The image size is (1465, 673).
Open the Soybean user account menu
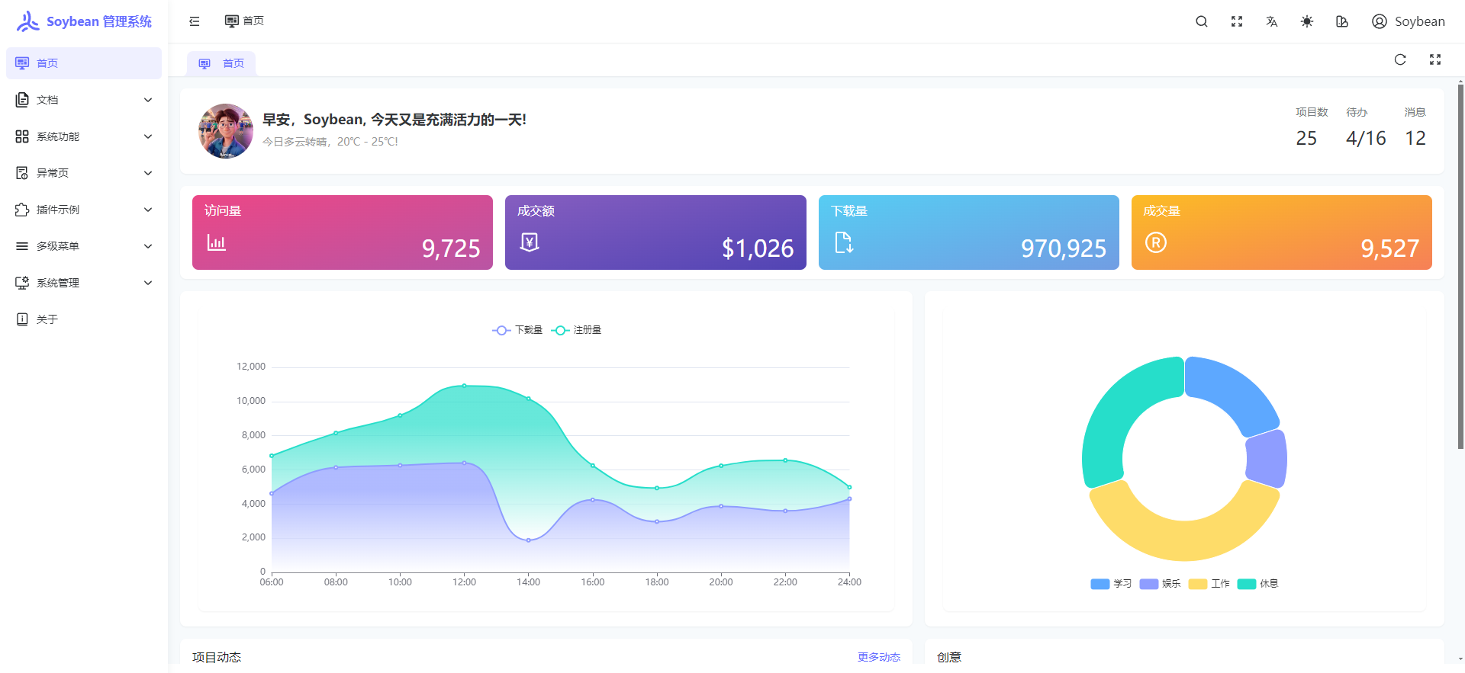point(1408,21)
